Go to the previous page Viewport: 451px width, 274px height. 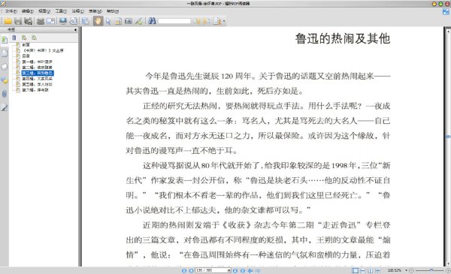coord(191,270)
